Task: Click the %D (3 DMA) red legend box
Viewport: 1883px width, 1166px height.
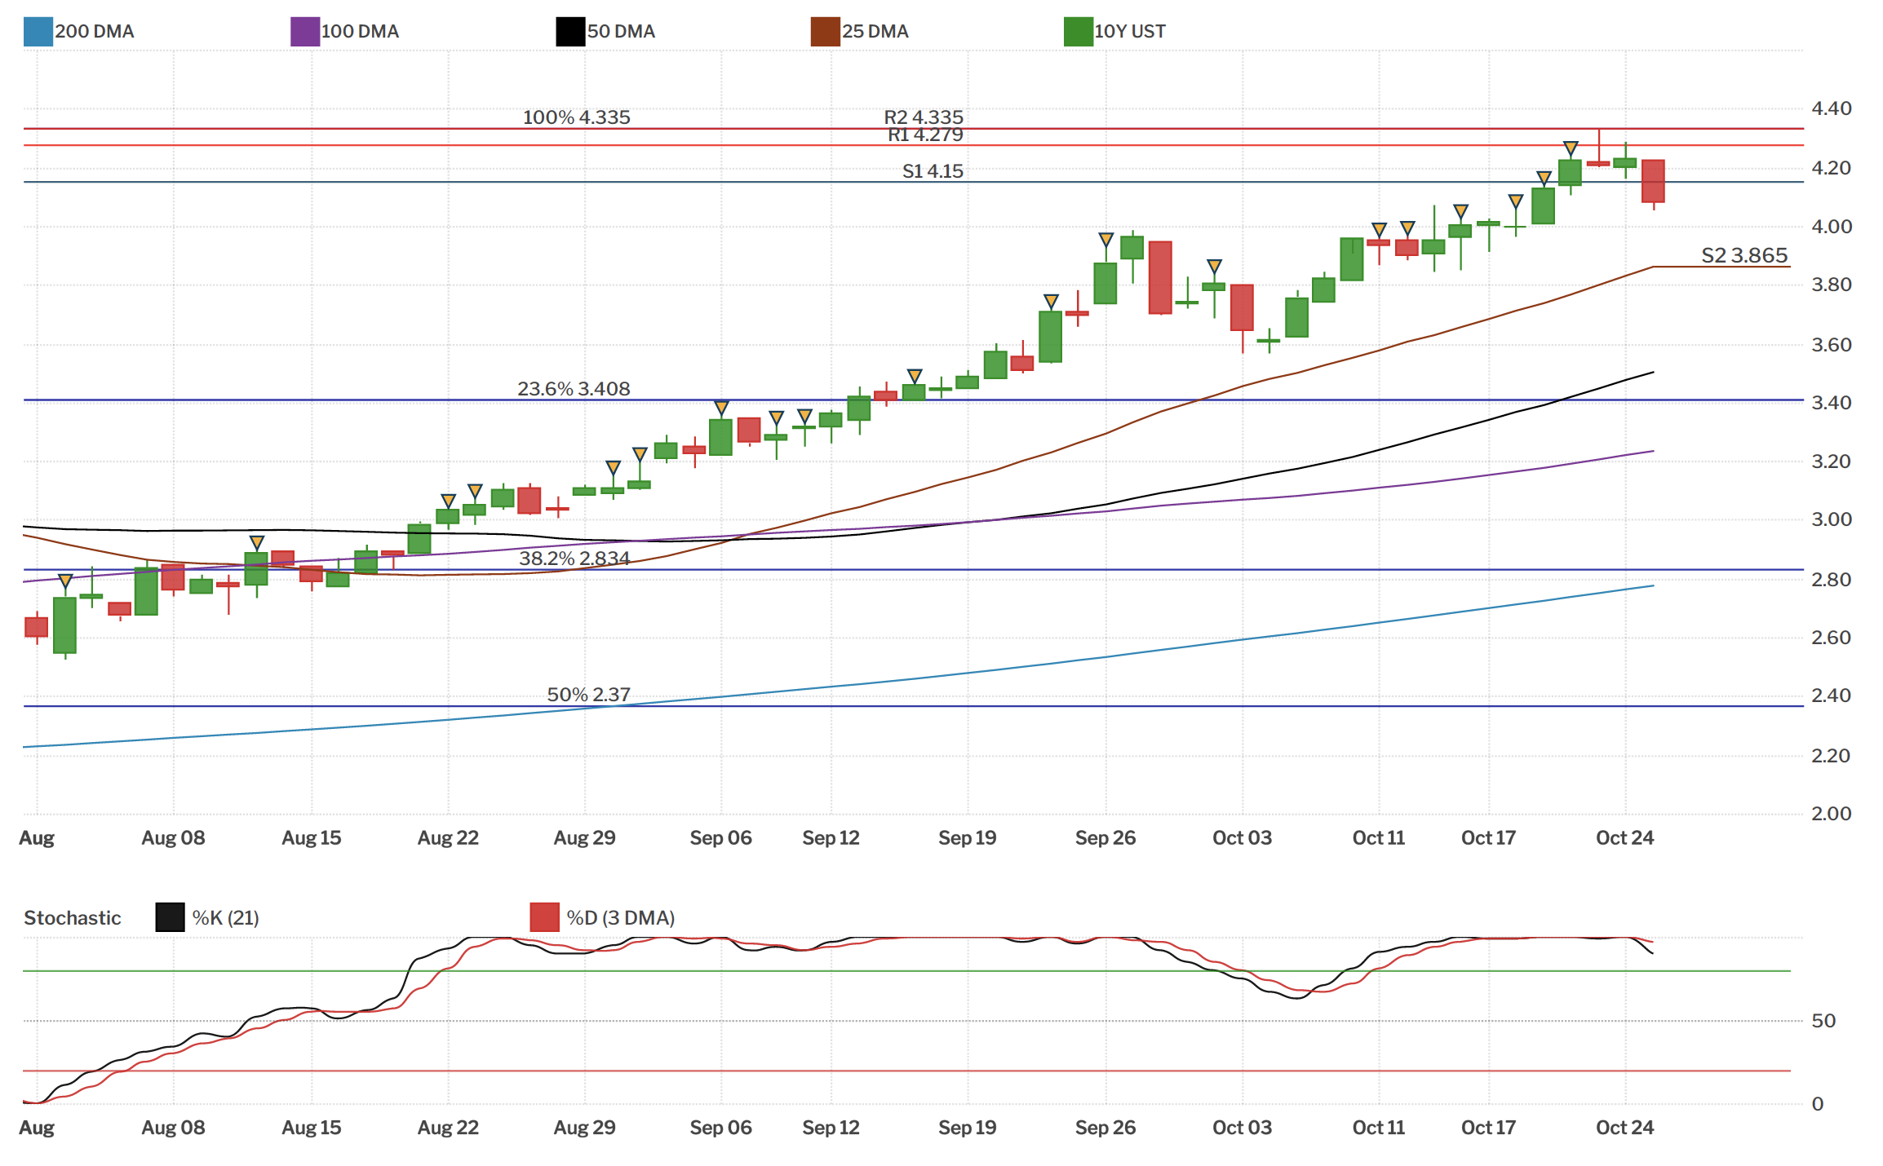Action: 544,917
